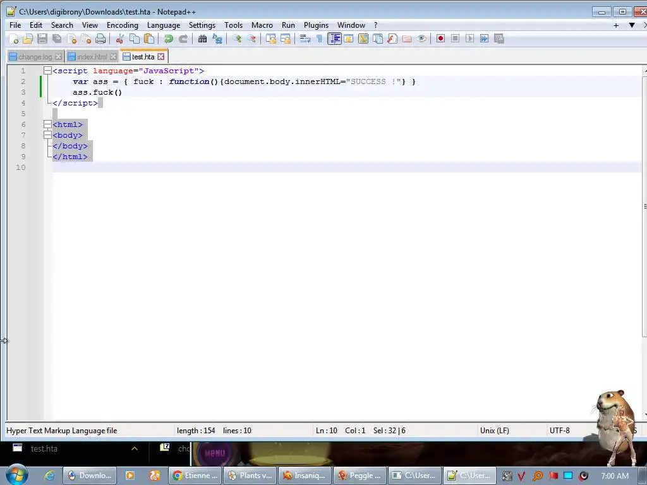
Task: Open the Document List panel icon
Action: [x=378, y=39]
